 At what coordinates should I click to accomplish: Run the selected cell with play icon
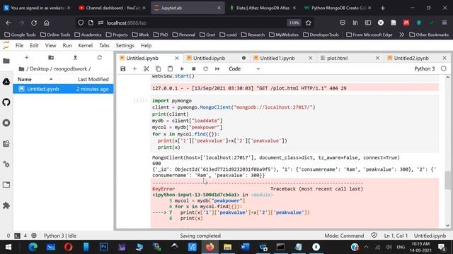click(182, 69)
